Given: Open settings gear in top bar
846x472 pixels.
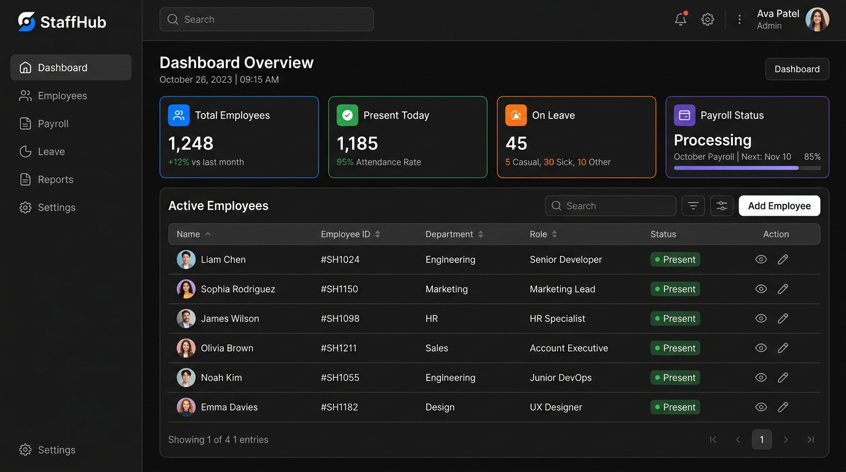Looking at the screenshot, I should click(708, 19).
